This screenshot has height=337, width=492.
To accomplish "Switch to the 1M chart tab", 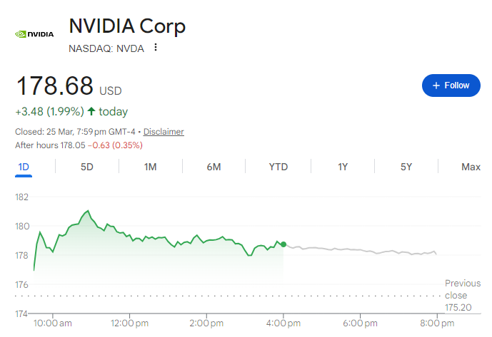I will 150,167.
